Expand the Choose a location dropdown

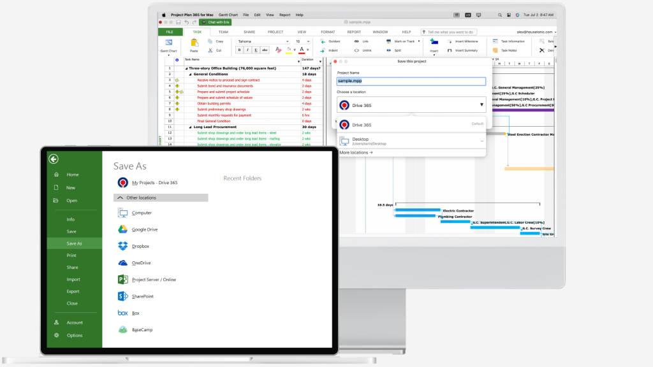click(x=481, y=105)
